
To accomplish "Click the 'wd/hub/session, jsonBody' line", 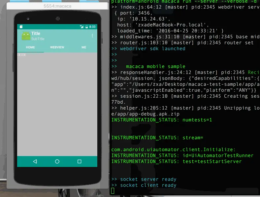I will pyautogui.click(x=185, y=78).
